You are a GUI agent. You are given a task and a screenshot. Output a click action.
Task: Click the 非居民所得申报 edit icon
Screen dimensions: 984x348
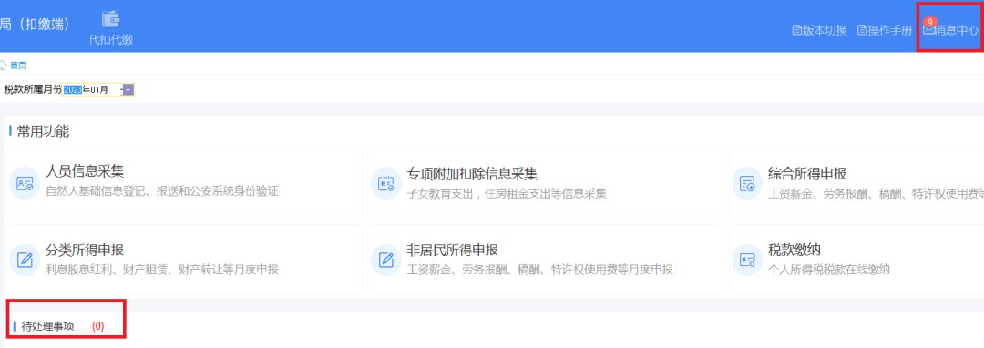[x=386, y=261]
